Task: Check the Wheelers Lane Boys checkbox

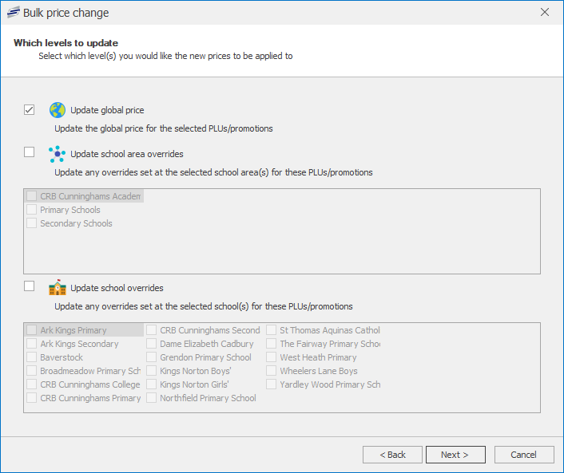Action: (272, 371)
